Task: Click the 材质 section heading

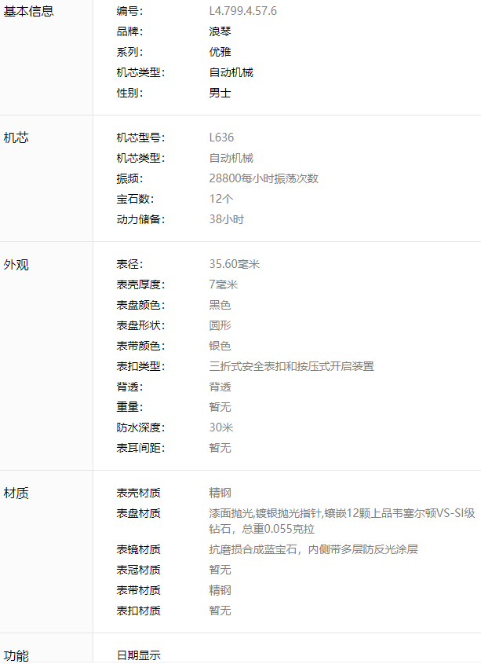Action: [16, 493]
